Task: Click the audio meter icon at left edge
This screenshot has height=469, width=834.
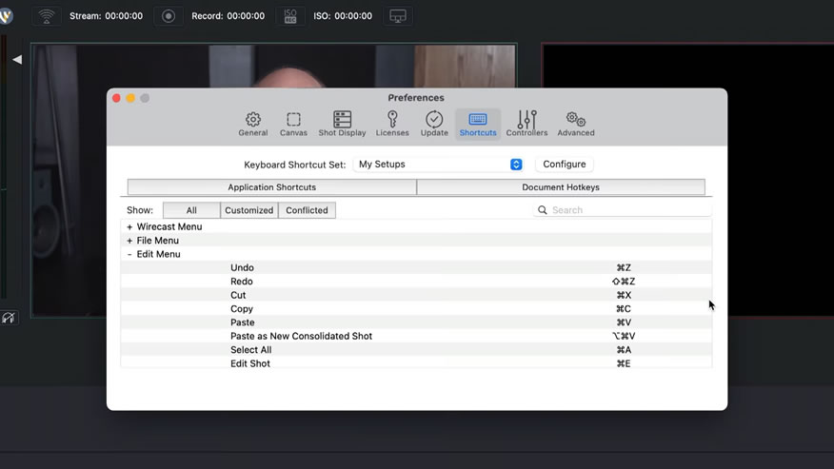Action: point(9,318)
